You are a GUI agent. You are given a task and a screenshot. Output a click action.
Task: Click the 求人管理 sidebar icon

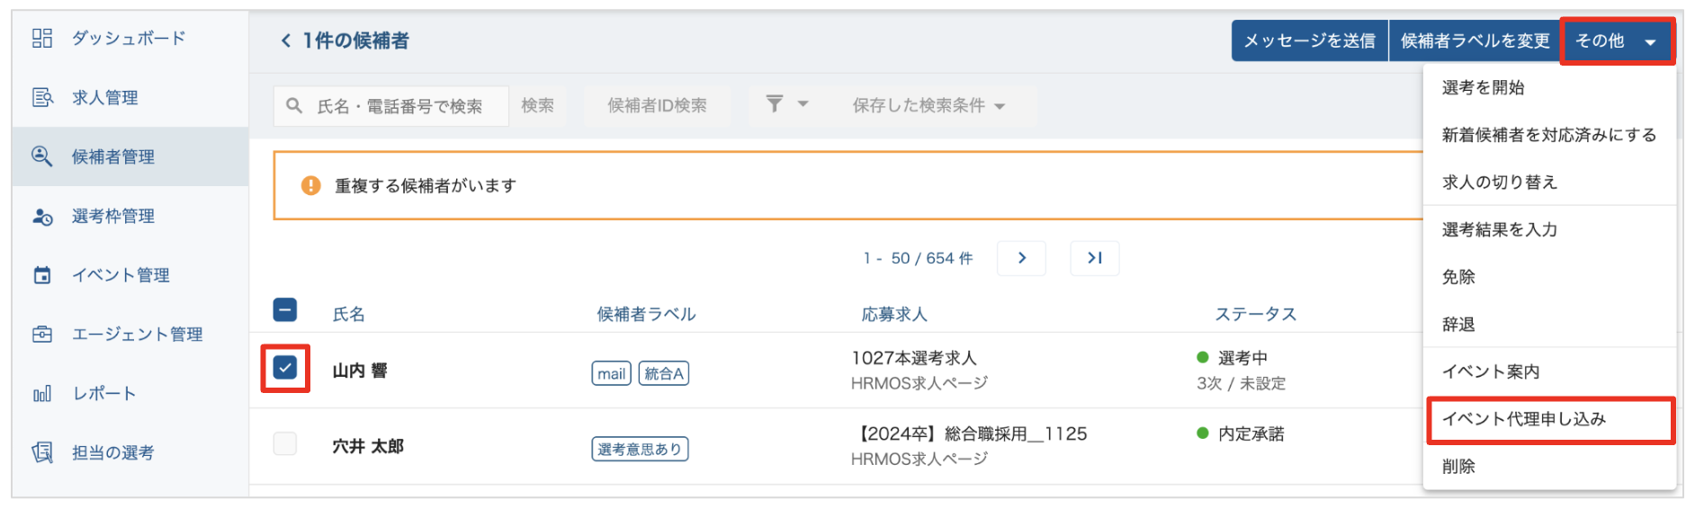pos(42,97)
